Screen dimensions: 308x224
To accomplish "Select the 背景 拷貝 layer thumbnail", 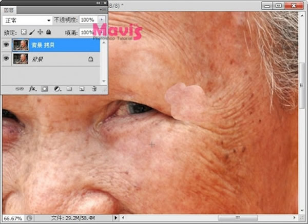I will tap(22, 45).
